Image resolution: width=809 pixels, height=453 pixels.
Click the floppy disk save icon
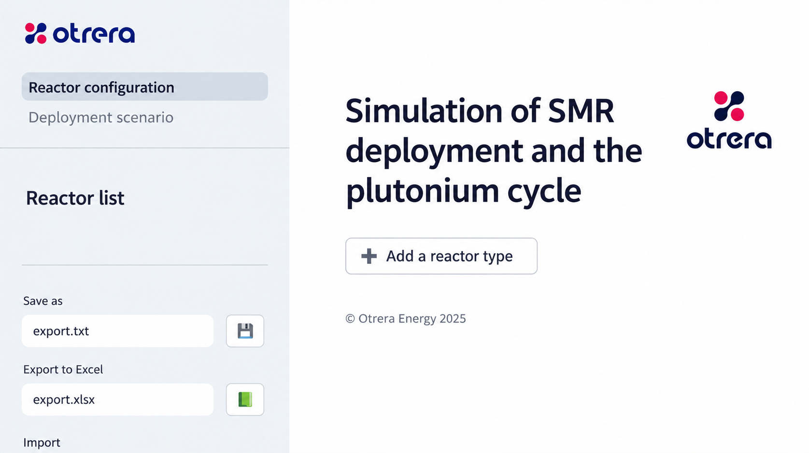point(245,331)
